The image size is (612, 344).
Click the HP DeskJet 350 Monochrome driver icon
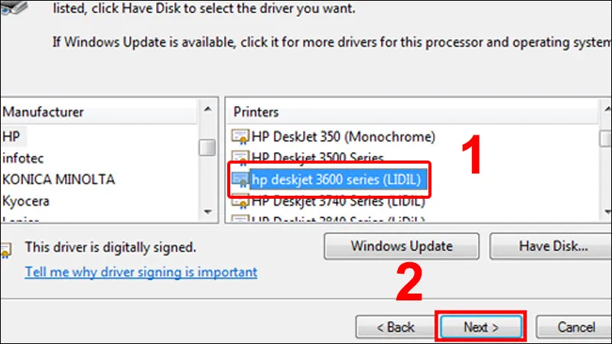241,138
